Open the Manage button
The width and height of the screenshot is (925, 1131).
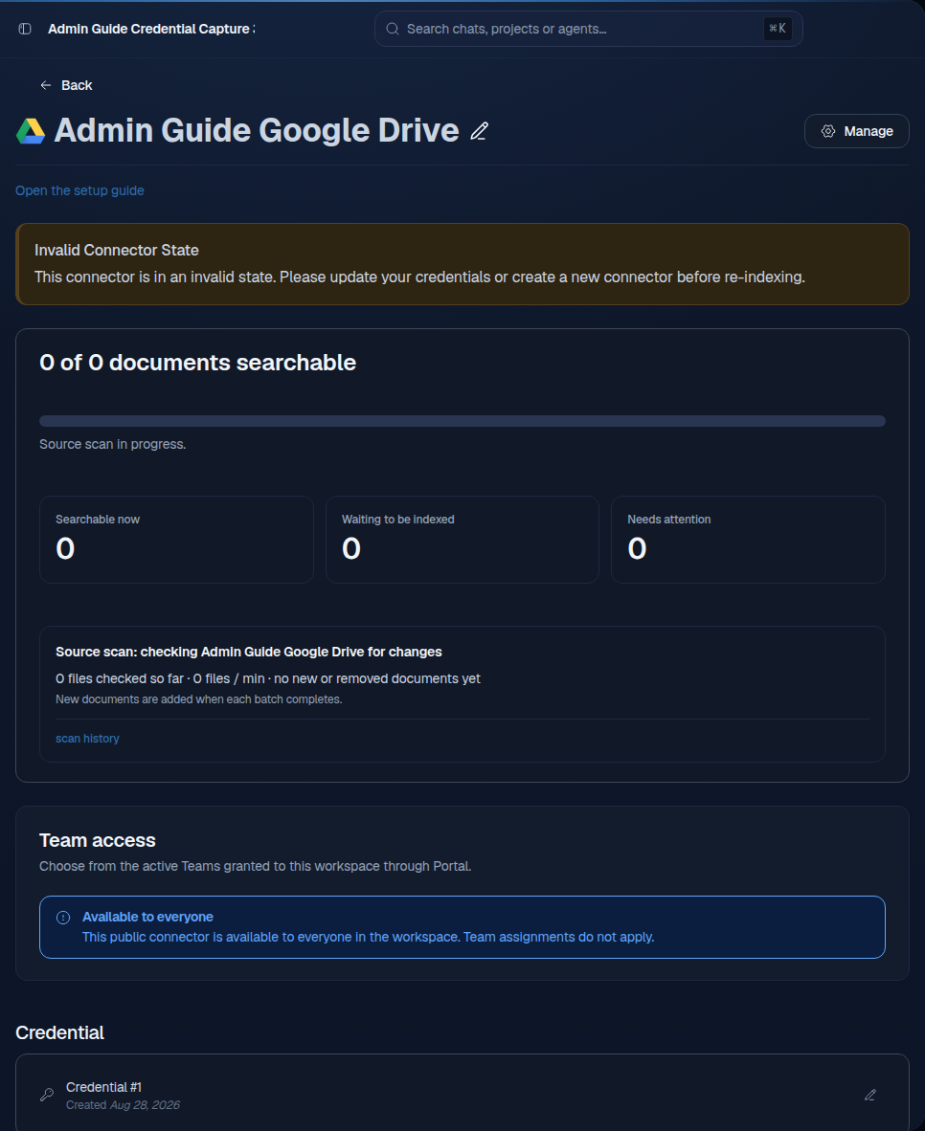856,131
